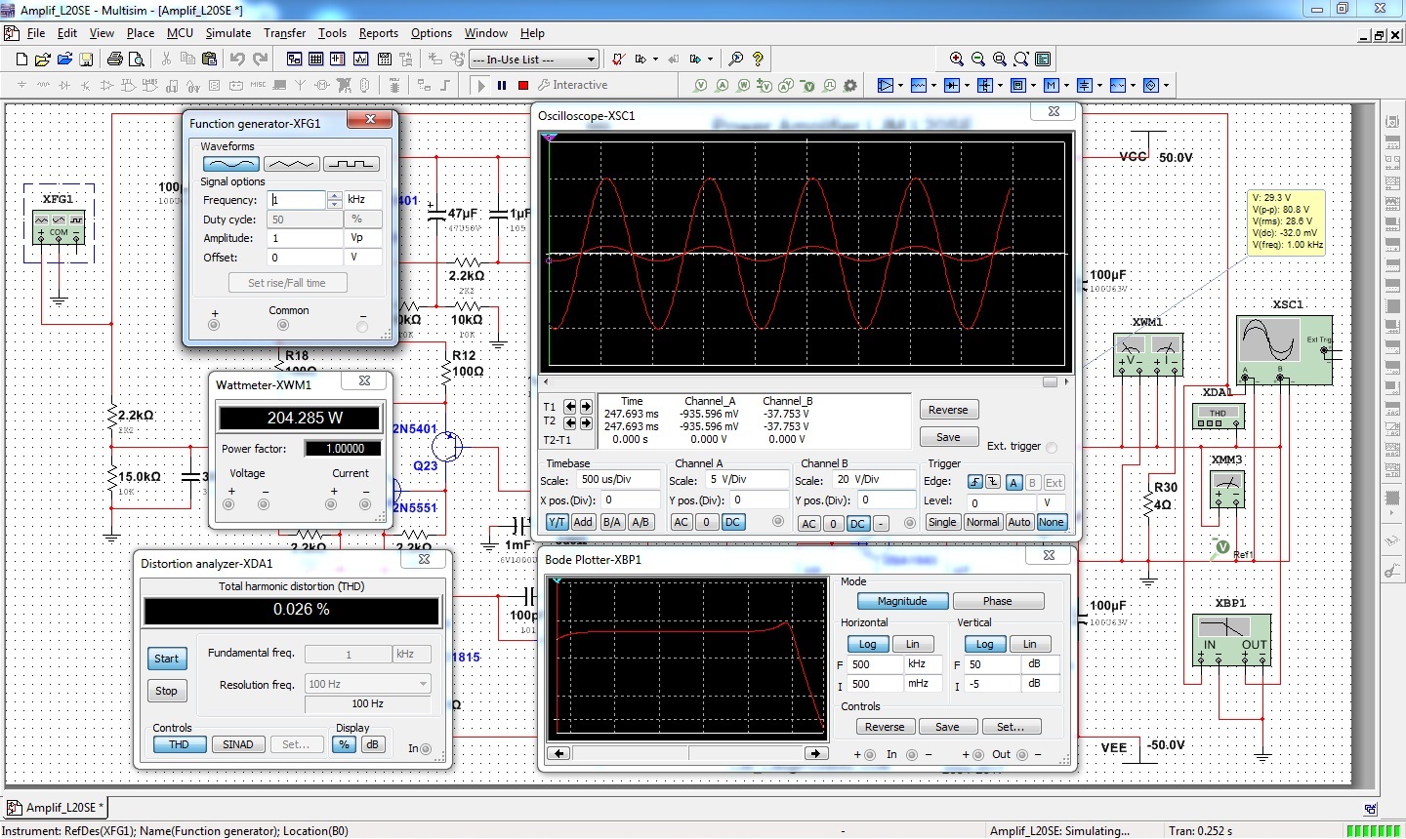Screen dimensions: 1406x839
Task: Select Ext. trigger radio terminal
Action: (1052, 448)
